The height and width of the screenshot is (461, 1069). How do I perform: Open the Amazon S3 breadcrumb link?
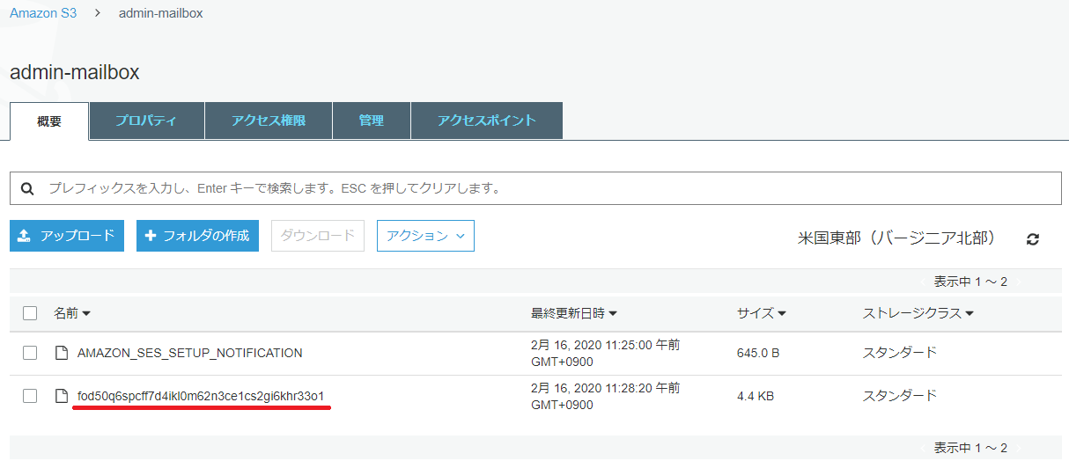43,13
